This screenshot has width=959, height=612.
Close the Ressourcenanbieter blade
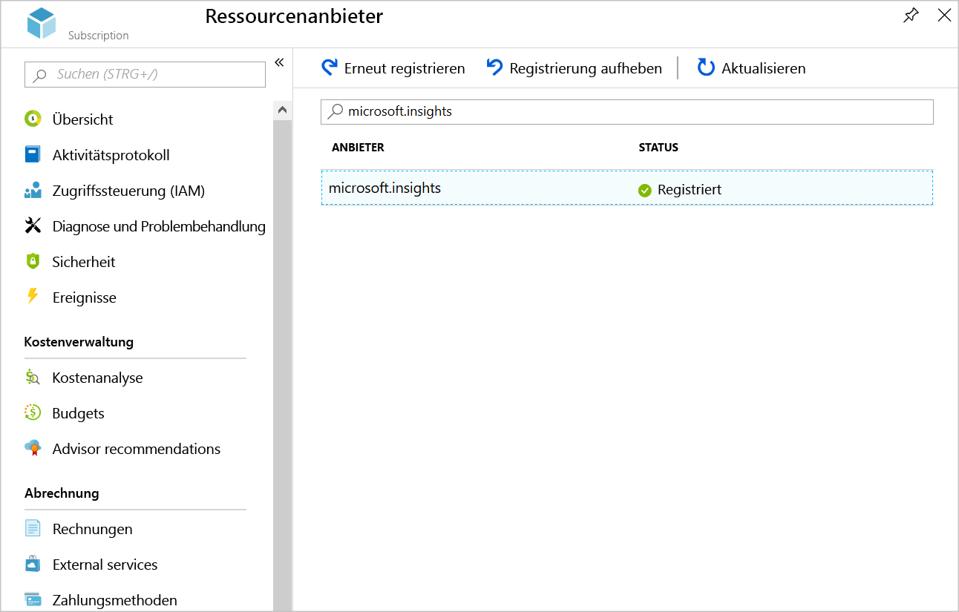pos(944,16)
